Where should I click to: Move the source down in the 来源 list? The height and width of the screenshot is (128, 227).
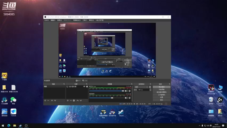[81, 100]
